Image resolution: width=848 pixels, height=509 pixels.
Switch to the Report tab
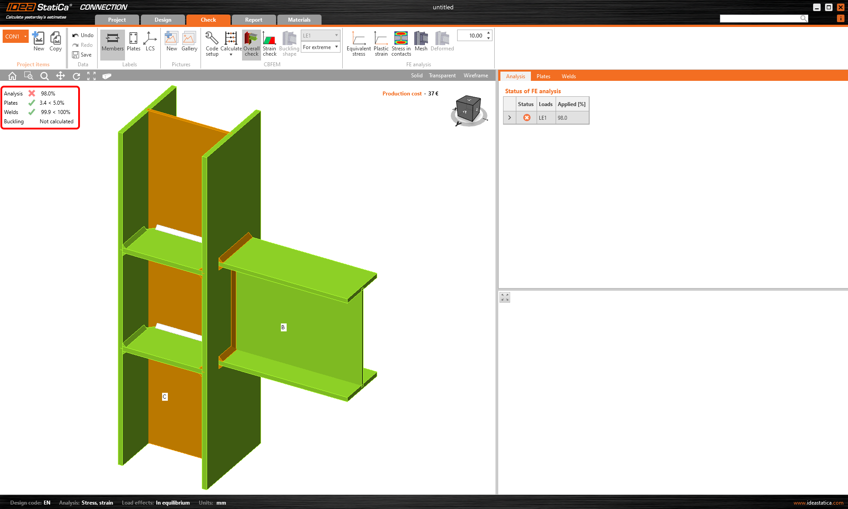(x=254, y=20)
